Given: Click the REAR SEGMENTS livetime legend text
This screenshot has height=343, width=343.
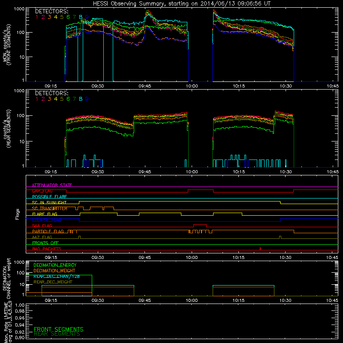Looking at the screenshot, I should tap(57, 334).
